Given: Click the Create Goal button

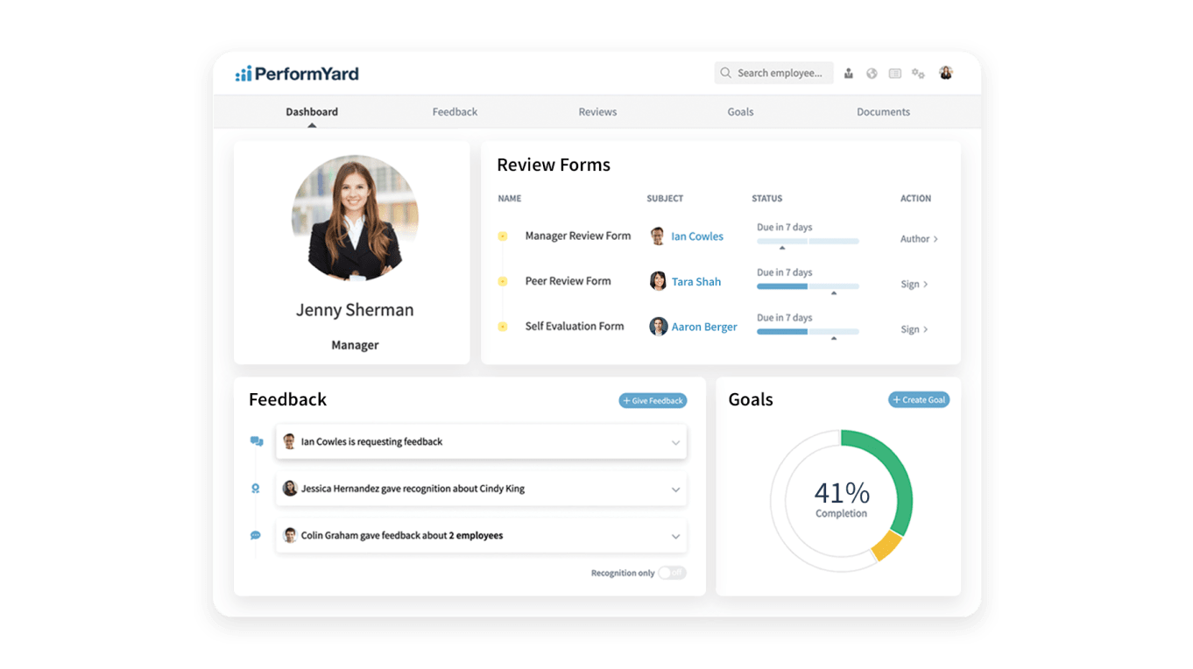Looking at the screenshot, I should click(x=919, y=400).
